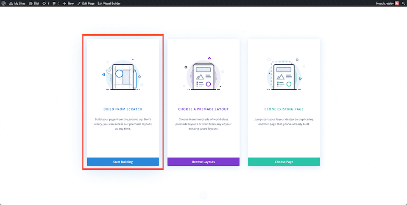Click the premade layout illustration

tap(203, 74)
